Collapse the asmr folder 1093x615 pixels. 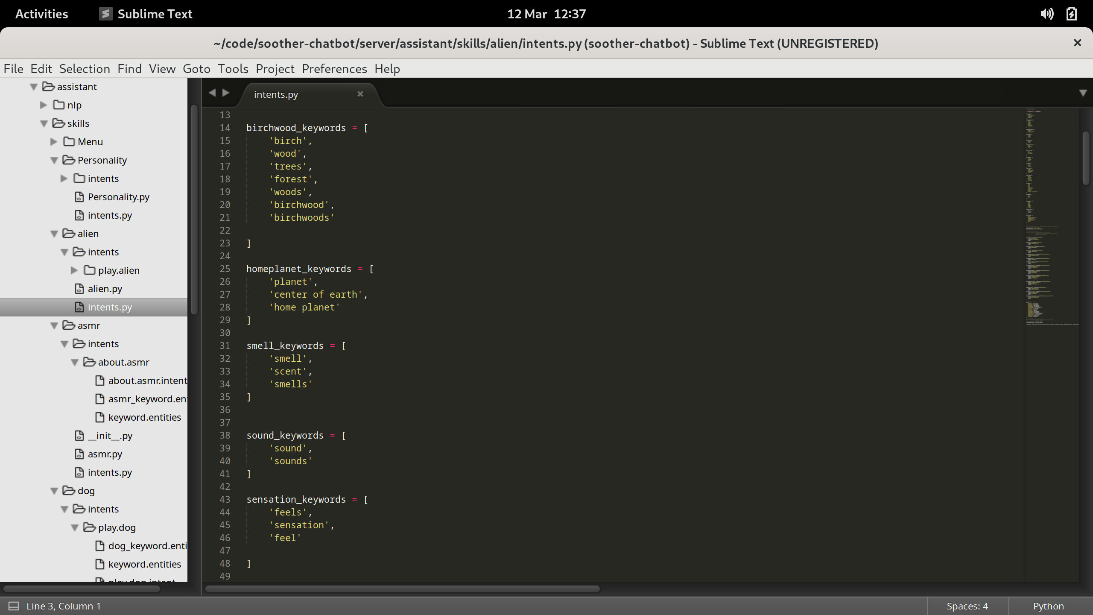coord(54,326)
